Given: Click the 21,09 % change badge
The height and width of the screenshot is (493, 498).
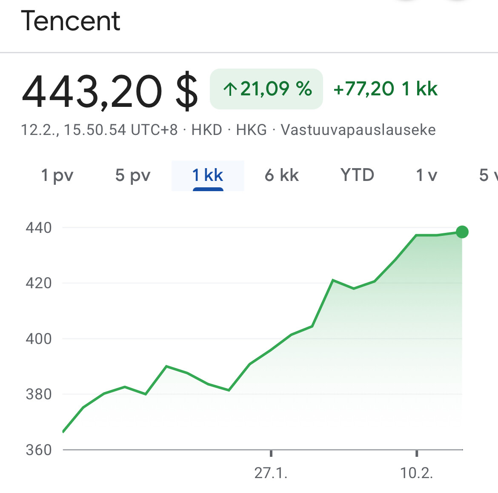Looking at the screenshot, I should click(266, 89).
